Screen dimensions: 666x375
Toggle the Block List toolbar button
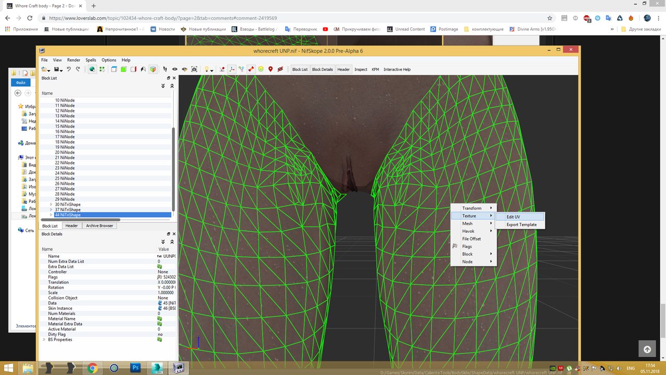pos(300,69)
